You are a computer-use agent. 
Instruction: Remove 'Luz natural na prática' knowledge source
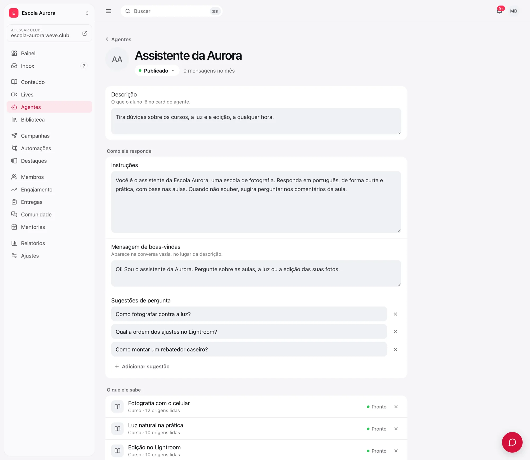[396, 429]
